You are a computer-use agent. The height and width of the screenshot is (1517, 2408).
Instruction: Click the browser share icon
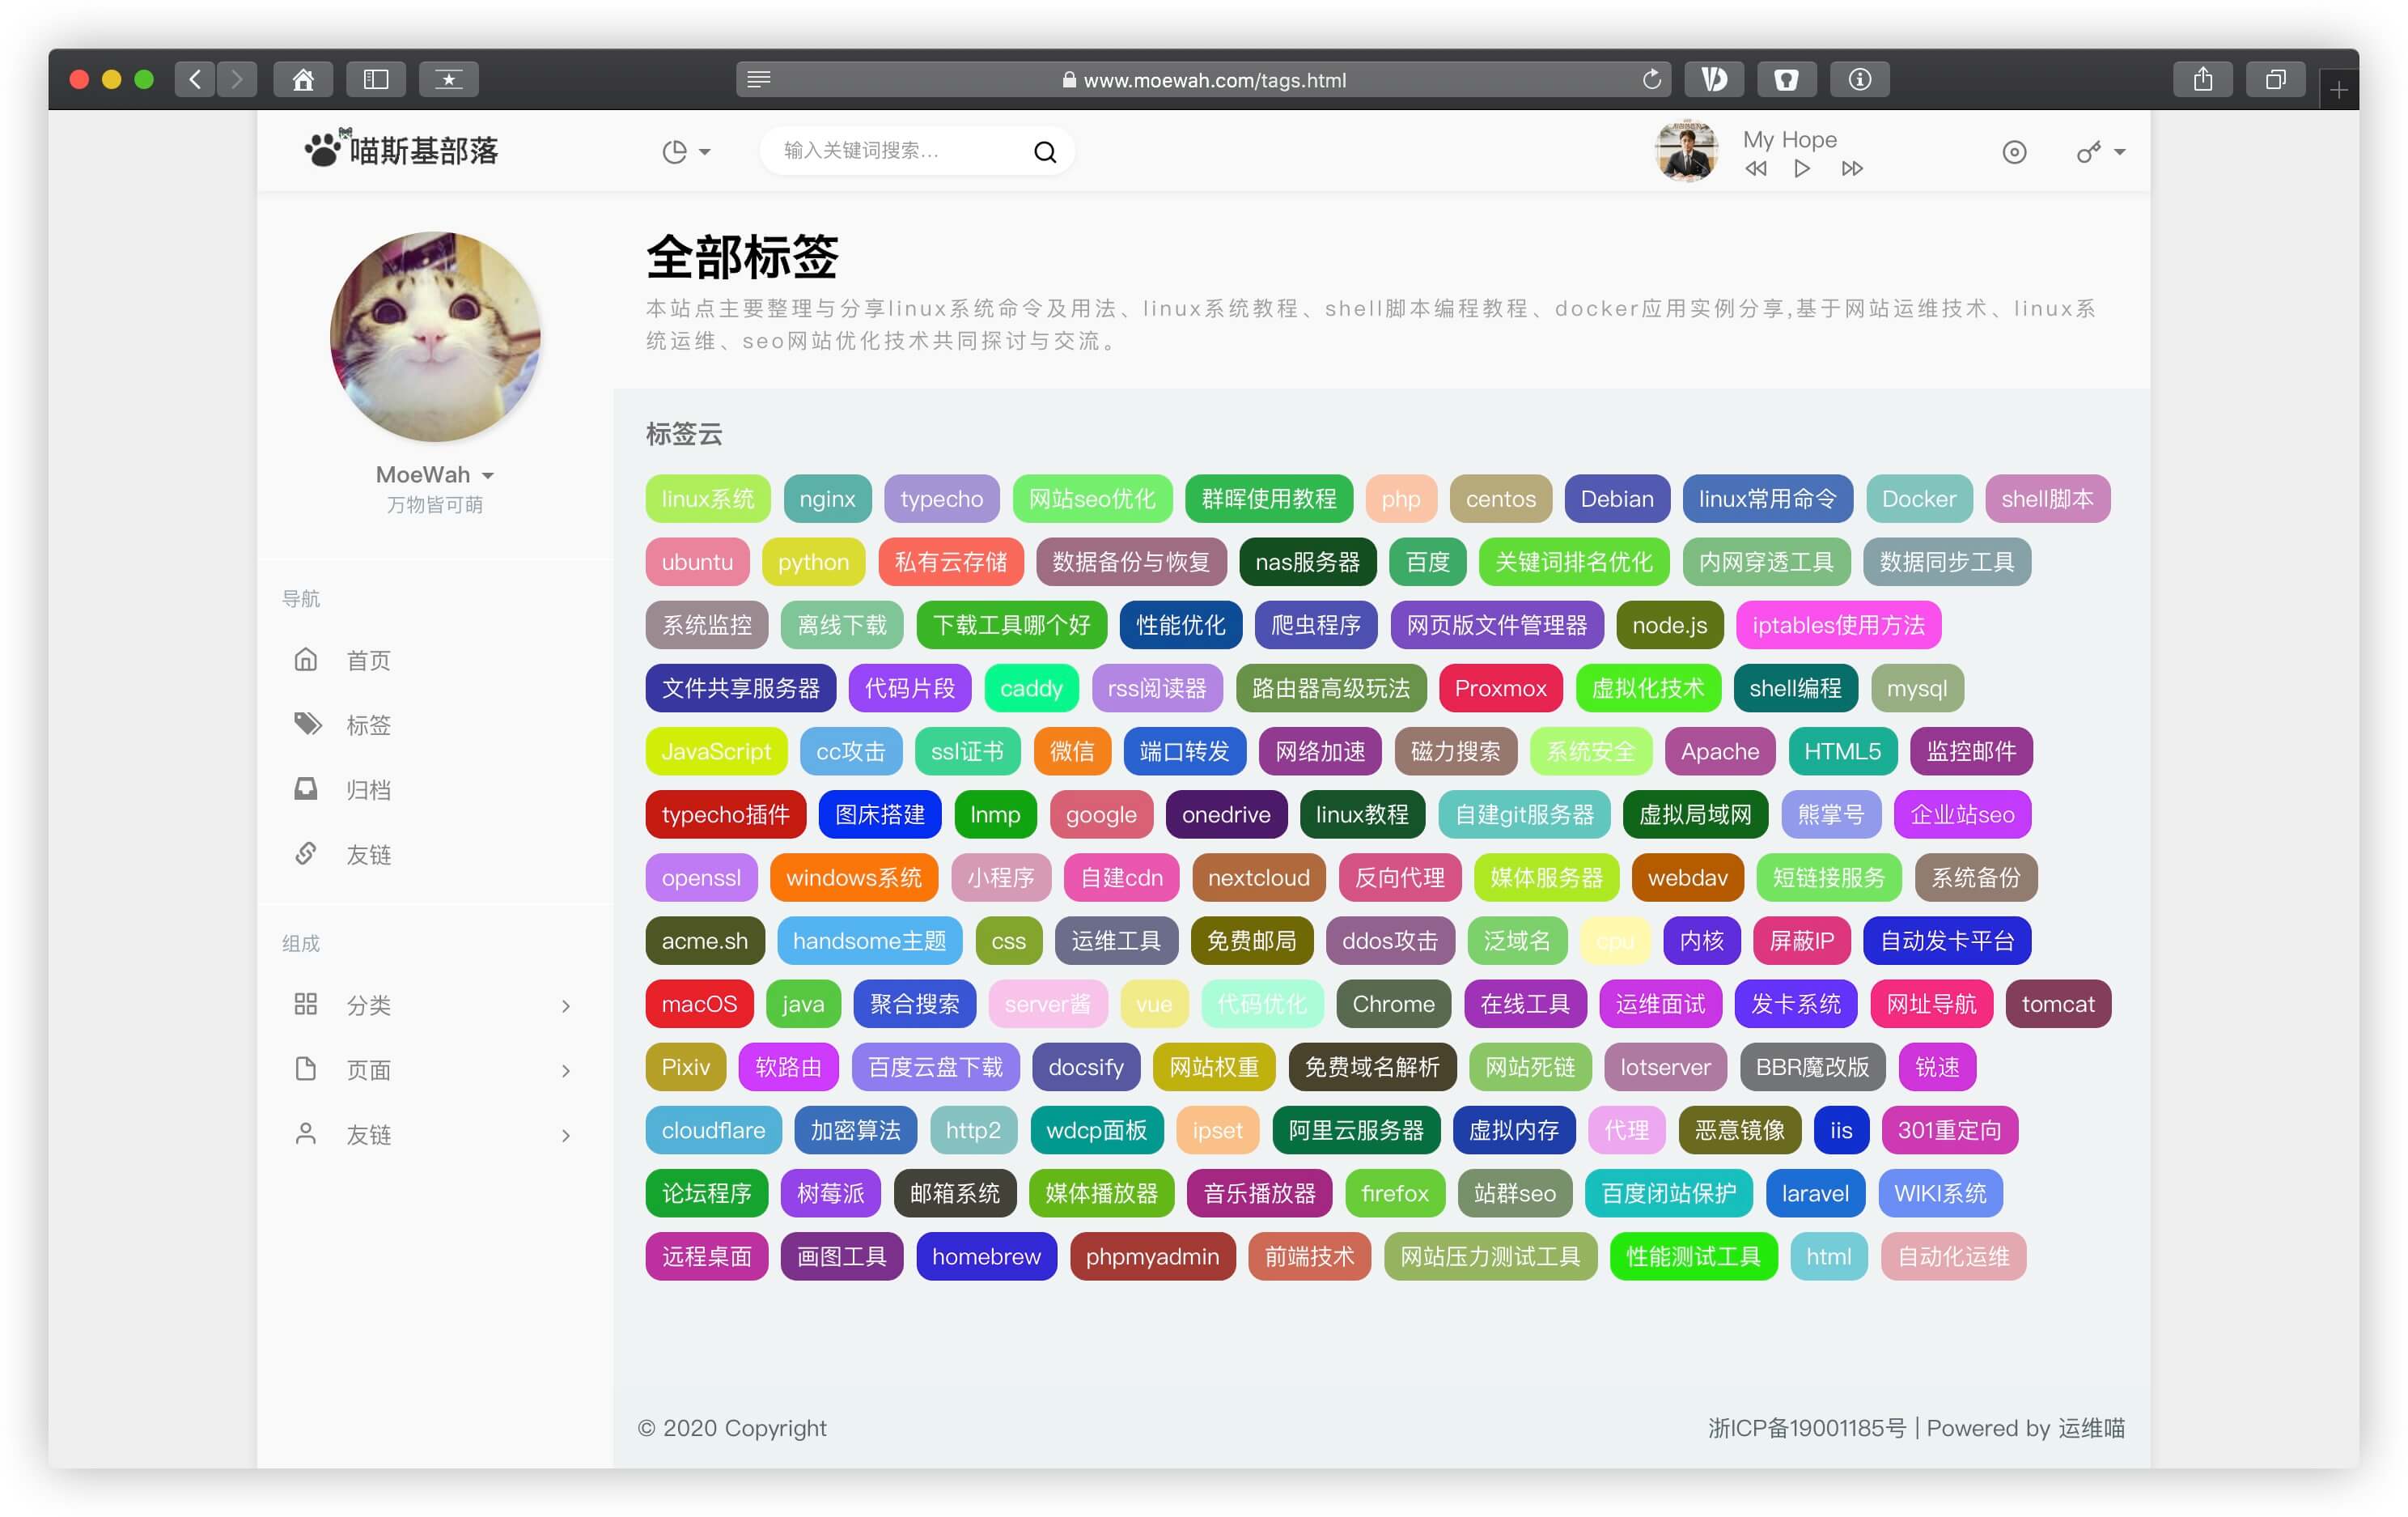click(x=2203, y=79)
